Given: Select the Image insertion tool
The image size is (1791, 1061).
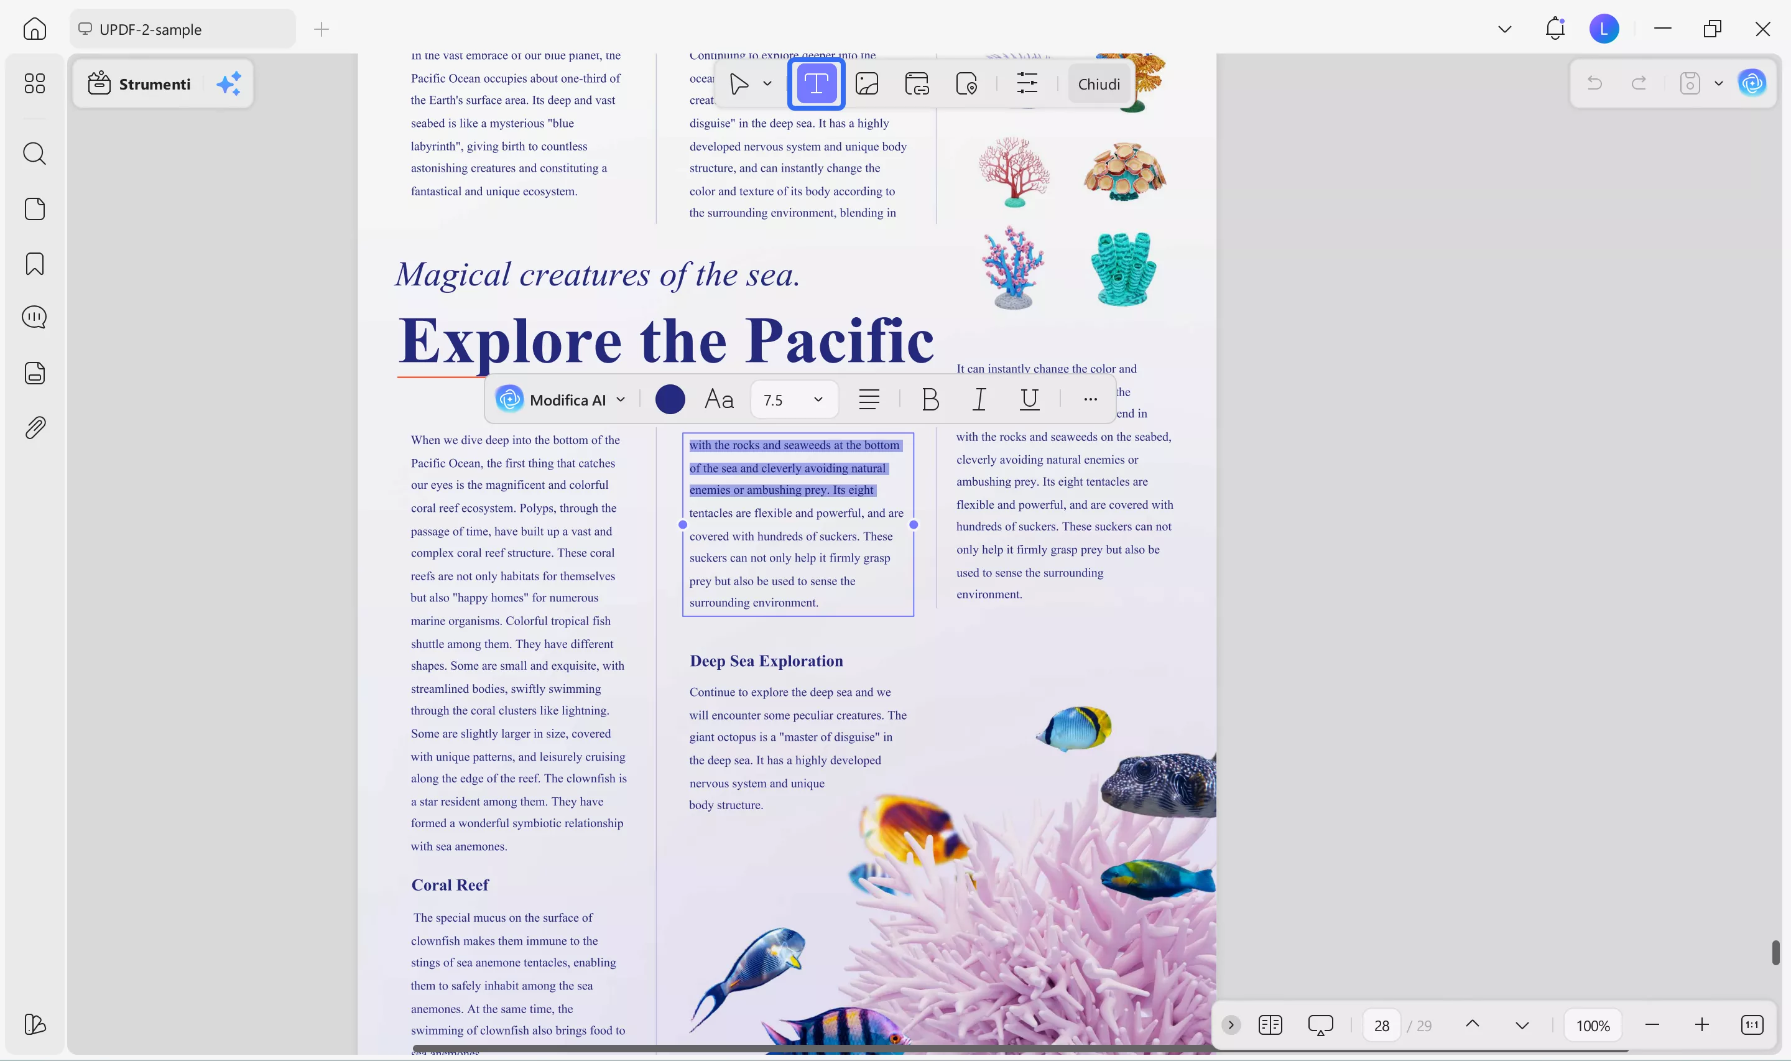Looking at the screenshot, I should 867,83.
